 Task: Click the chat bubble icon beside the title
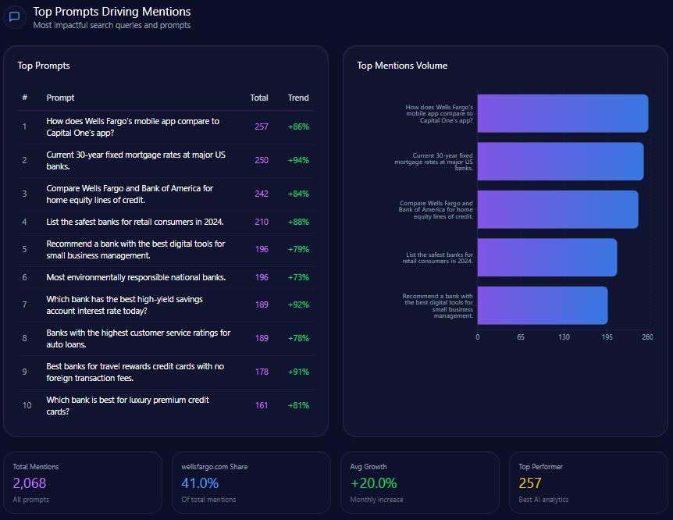pyautogui.click(x=14, y=17)
